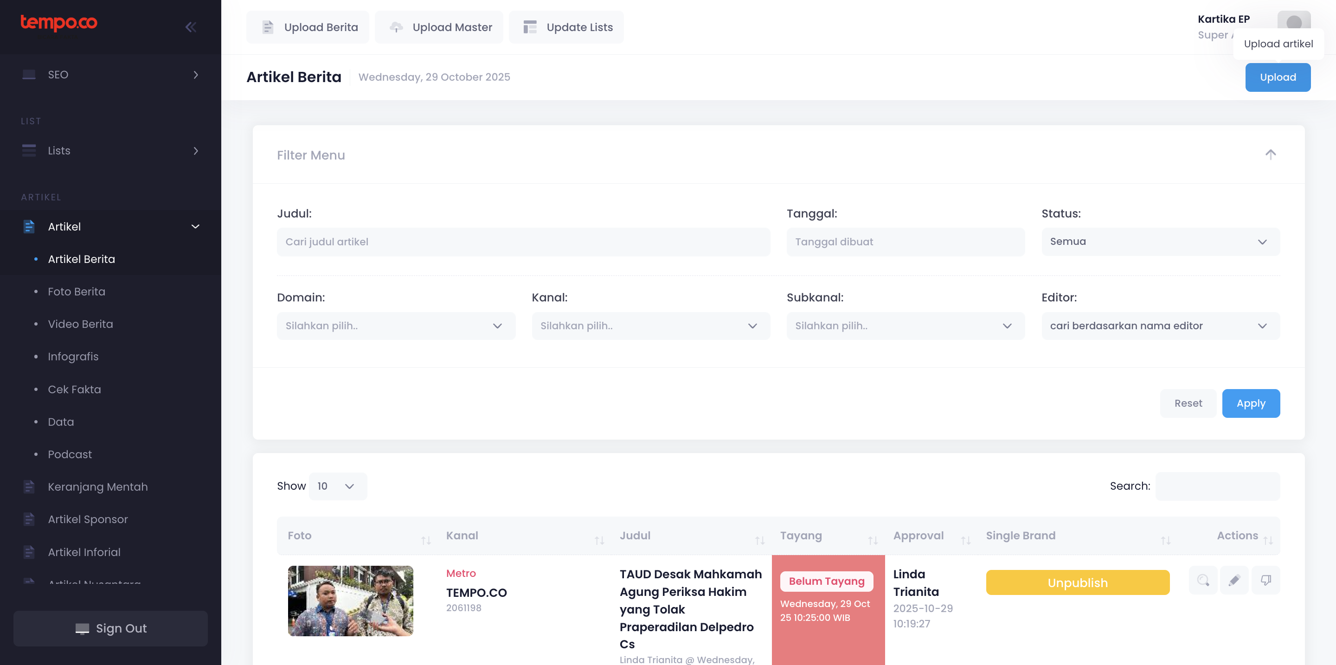
Task: Click the preview magnifier icon in Actions
Action: coord(1203,580)
